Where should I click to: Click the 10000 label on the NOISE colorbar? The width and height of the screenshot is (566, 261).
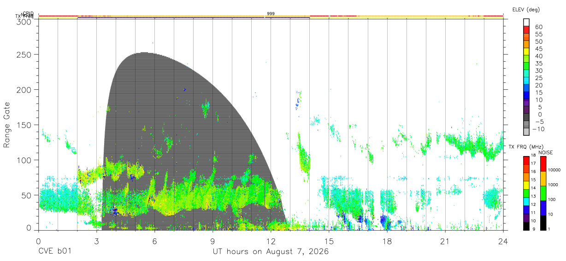pyautogui.click(x=554, y=170)
